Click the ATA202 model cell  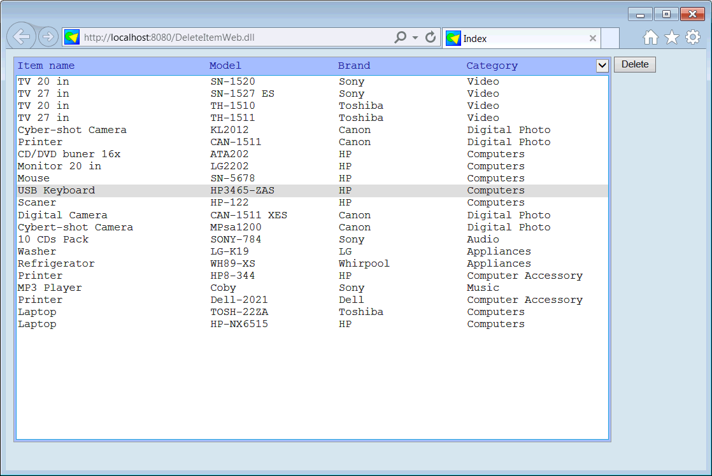click(x=229, y=154)
